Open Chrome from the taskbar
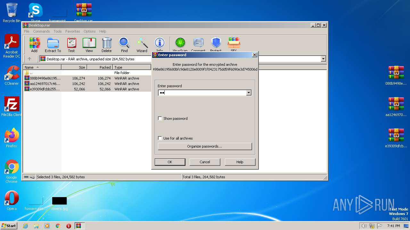The image size is (410, 230). pyautogui.click(x=58, y=226)
